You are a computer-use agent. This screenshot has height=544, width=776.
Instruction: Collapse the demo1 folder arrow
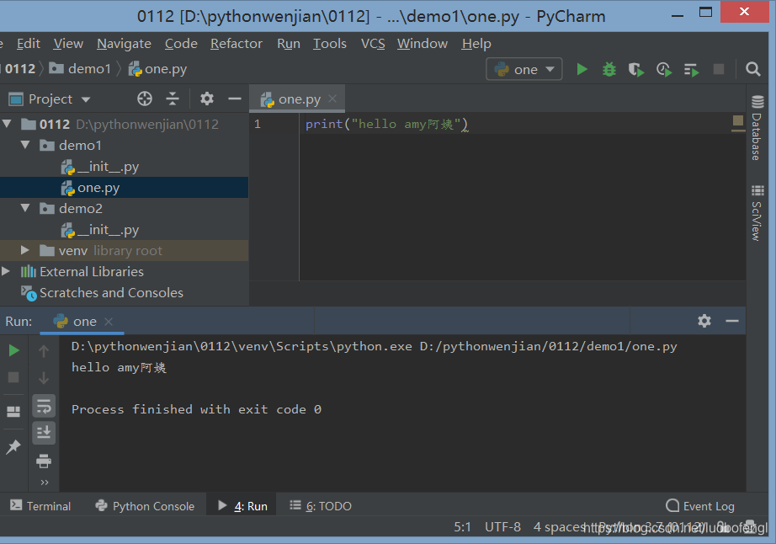(25, 145)
